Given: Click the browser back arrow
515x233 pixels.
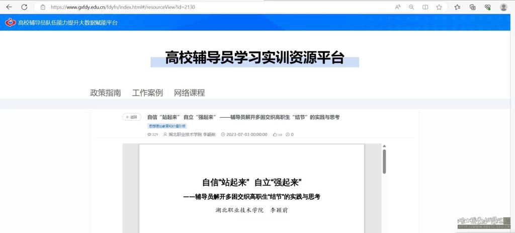Looking at the screenshot, I should (9, 7).
